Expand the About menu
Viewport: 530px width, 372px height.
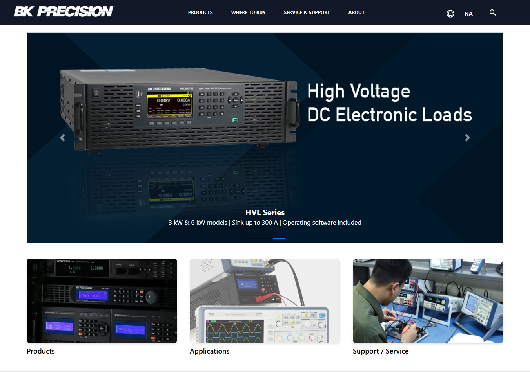pos(356,13)
